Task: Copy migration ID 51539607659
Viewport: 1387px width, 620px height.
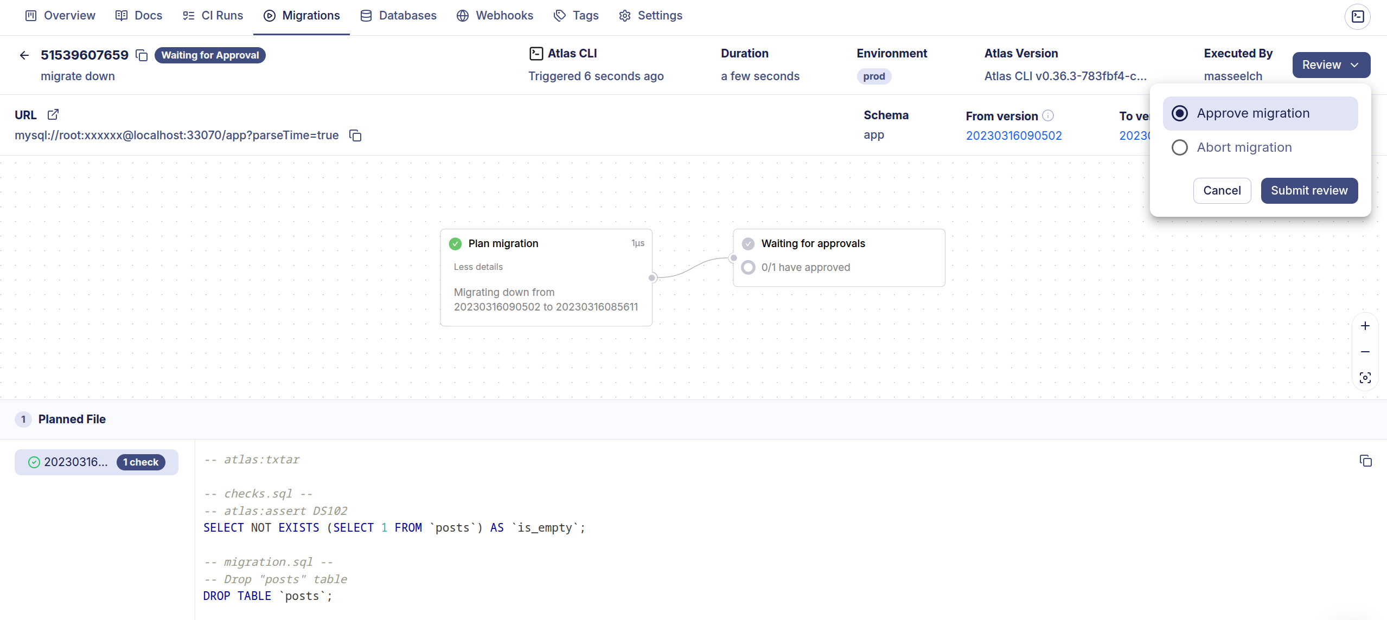Action: (x=142, y=55)
